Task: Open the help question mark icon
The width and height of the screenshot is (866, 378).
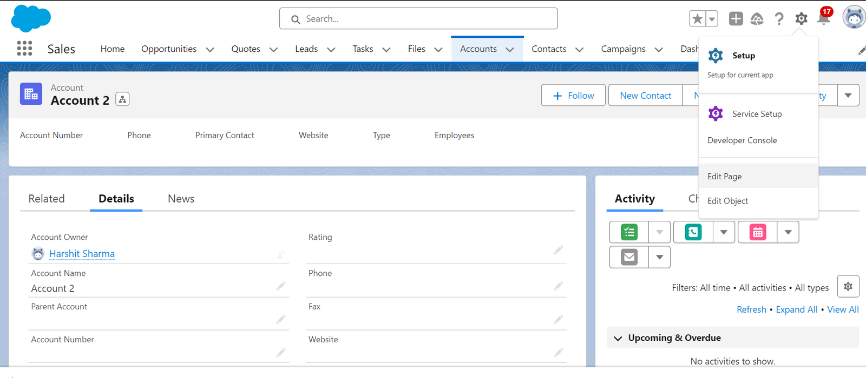Action: tap(779, 19)
